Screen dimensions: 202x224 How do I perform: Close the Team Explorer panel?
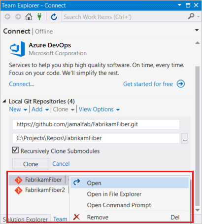click(196, 5)
